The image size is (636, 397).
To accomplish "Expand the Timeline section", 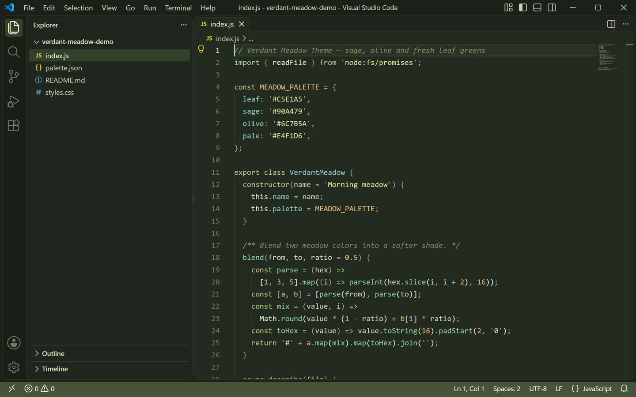I will [x=110, y=369].
